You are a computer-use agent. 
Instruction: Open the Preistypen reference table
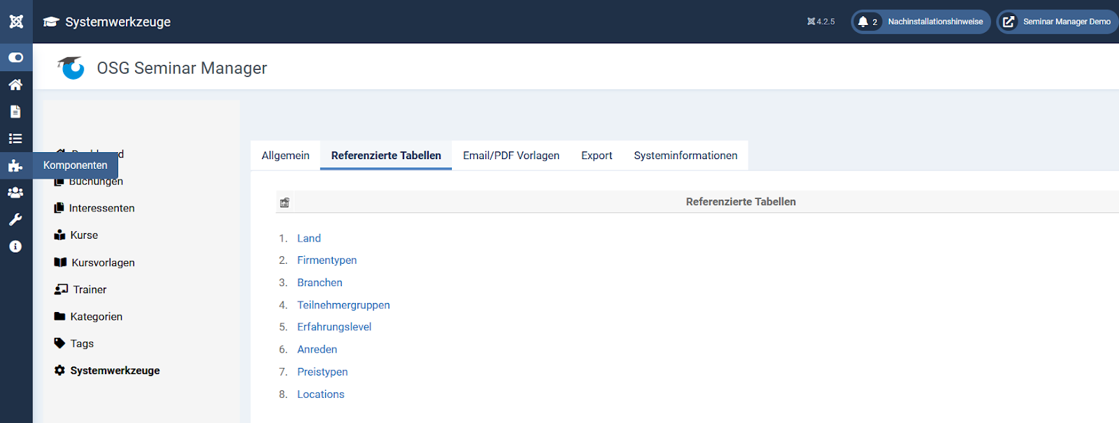322,372
